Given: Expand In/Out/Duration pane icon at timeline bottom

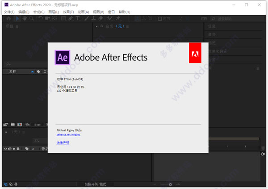Looking at the screenshot, I should click(x=16, y=184).
